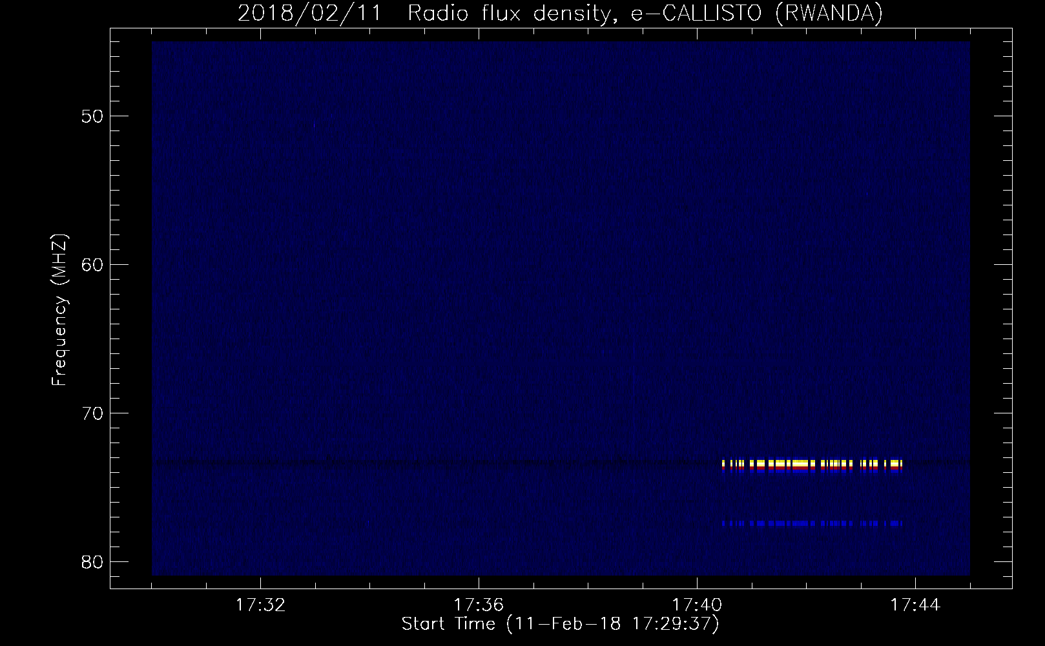Click the bright yellow-red burst near 73 MHz

pos(812,465)
